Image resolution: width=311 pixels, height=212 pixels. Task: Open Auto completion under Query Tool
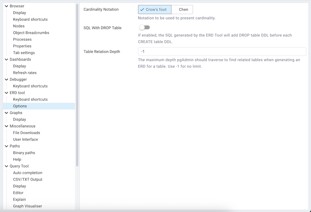27,173
